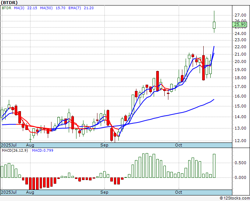Click the 14.00 price axis label

click(x=240, y=117)
